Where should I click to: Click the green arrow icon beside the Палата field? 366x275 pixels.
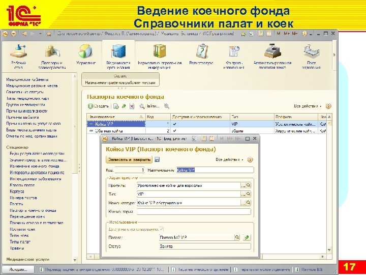pyautogui.click(x=247, y=237)
